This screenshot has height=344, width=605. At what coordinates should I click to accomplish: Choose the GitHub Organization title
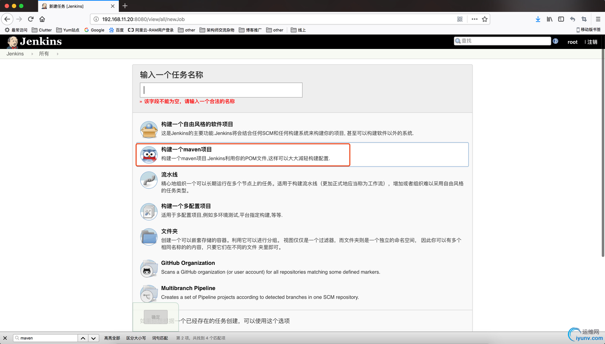(x=188, y=263)
